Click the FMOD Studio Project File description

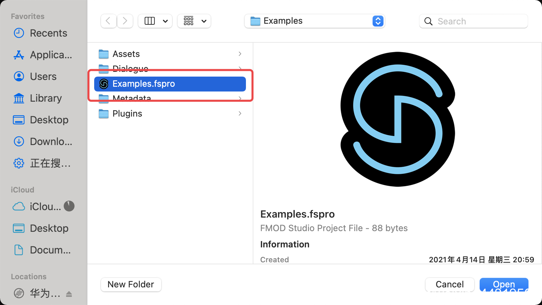(x=334, y=228)
